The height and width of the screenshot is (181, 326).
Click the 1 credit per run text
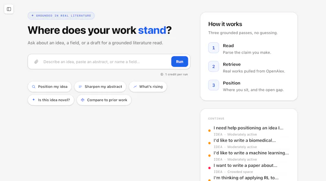click(x=176, y=74)
